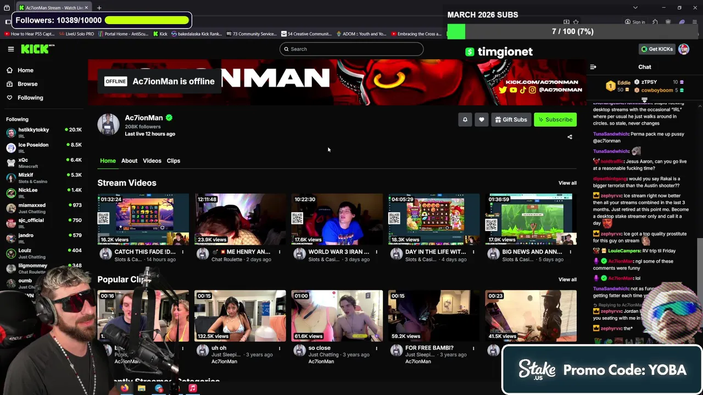Play the uh oh clip thumbnail
Viewport: 703px width, 395px height.
coord(240,315)
